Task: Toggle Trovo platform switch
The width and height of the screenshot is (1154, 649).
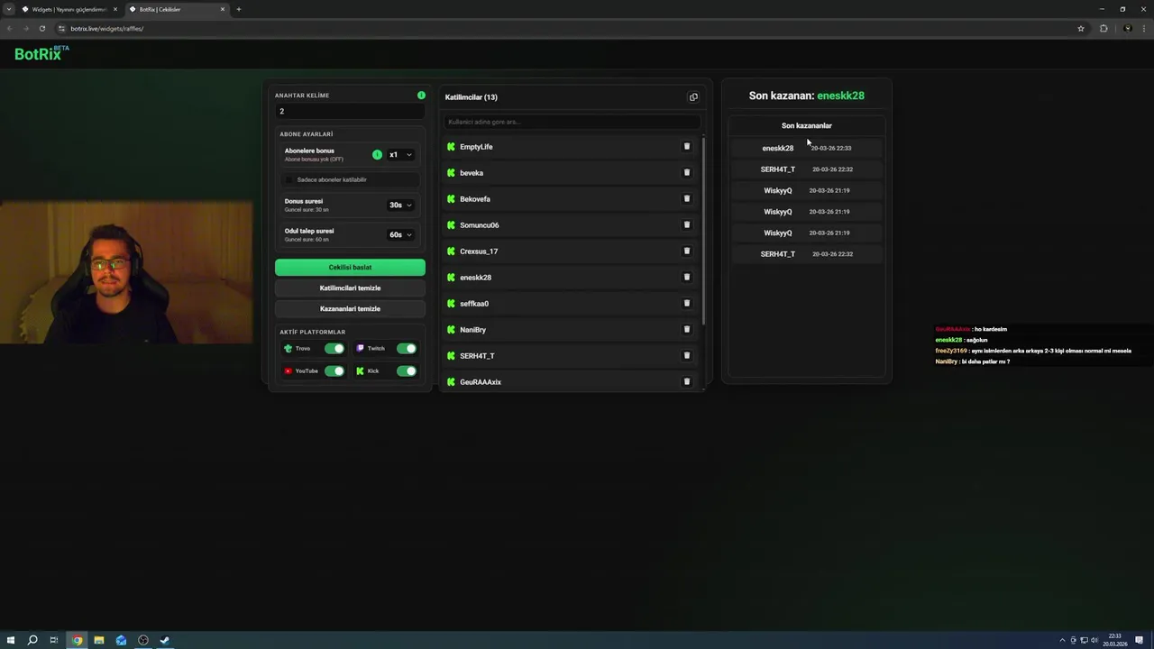Action: (334, 348)
